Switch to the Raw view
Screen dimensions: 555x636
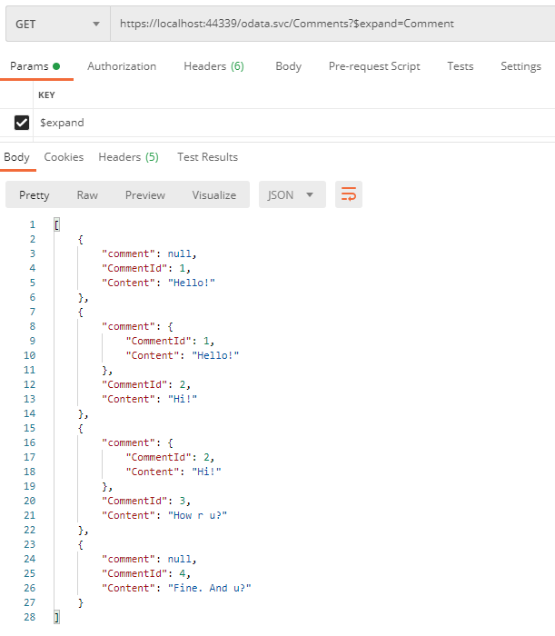(87, 195)
